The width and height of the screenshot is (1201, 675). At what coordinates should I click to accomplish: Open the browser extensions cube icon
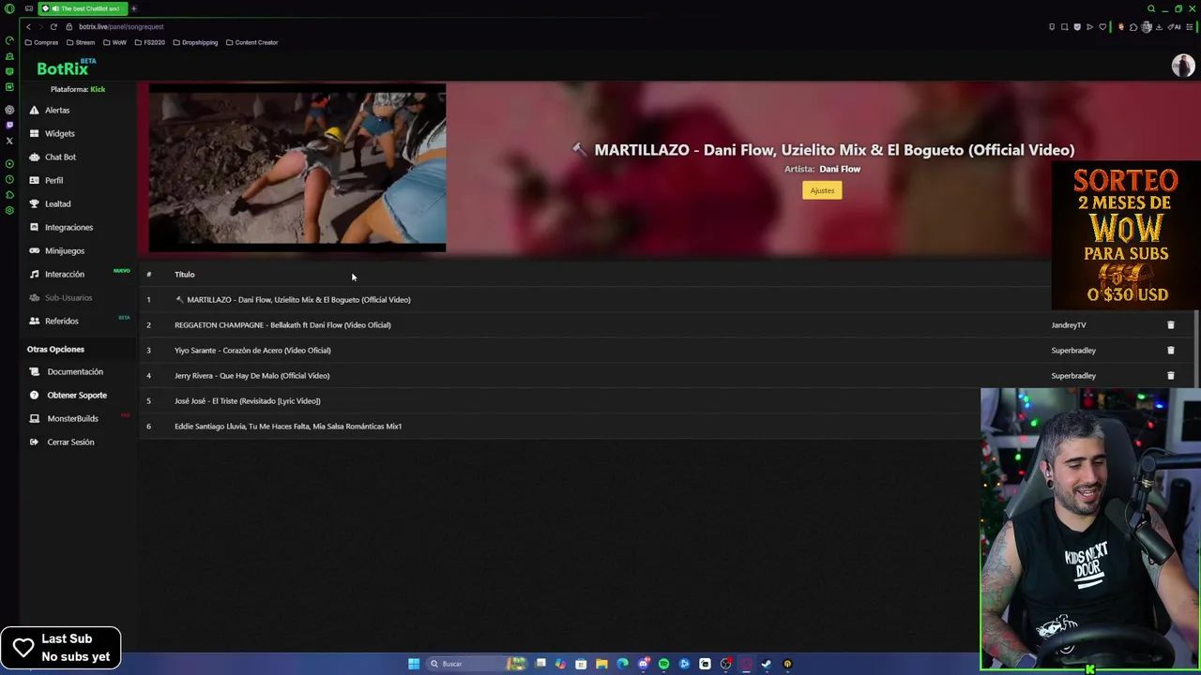click(x=1133, y=27)
